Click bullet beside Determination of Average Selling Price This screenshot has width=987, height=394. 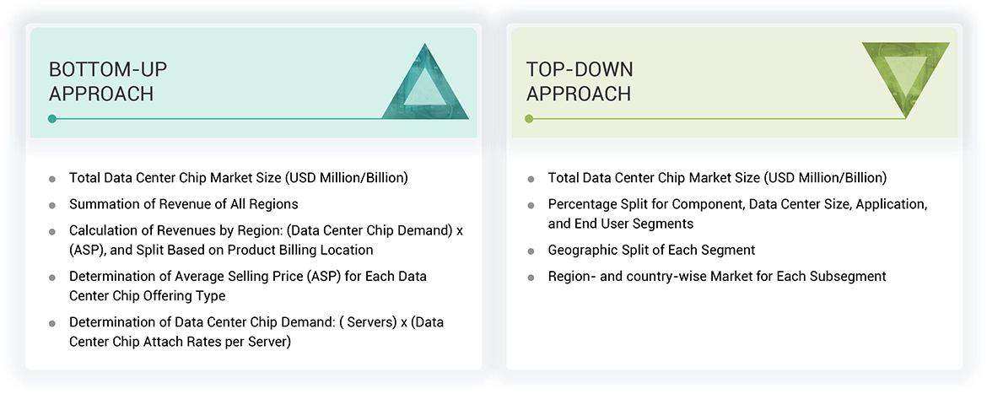[52, 277]
